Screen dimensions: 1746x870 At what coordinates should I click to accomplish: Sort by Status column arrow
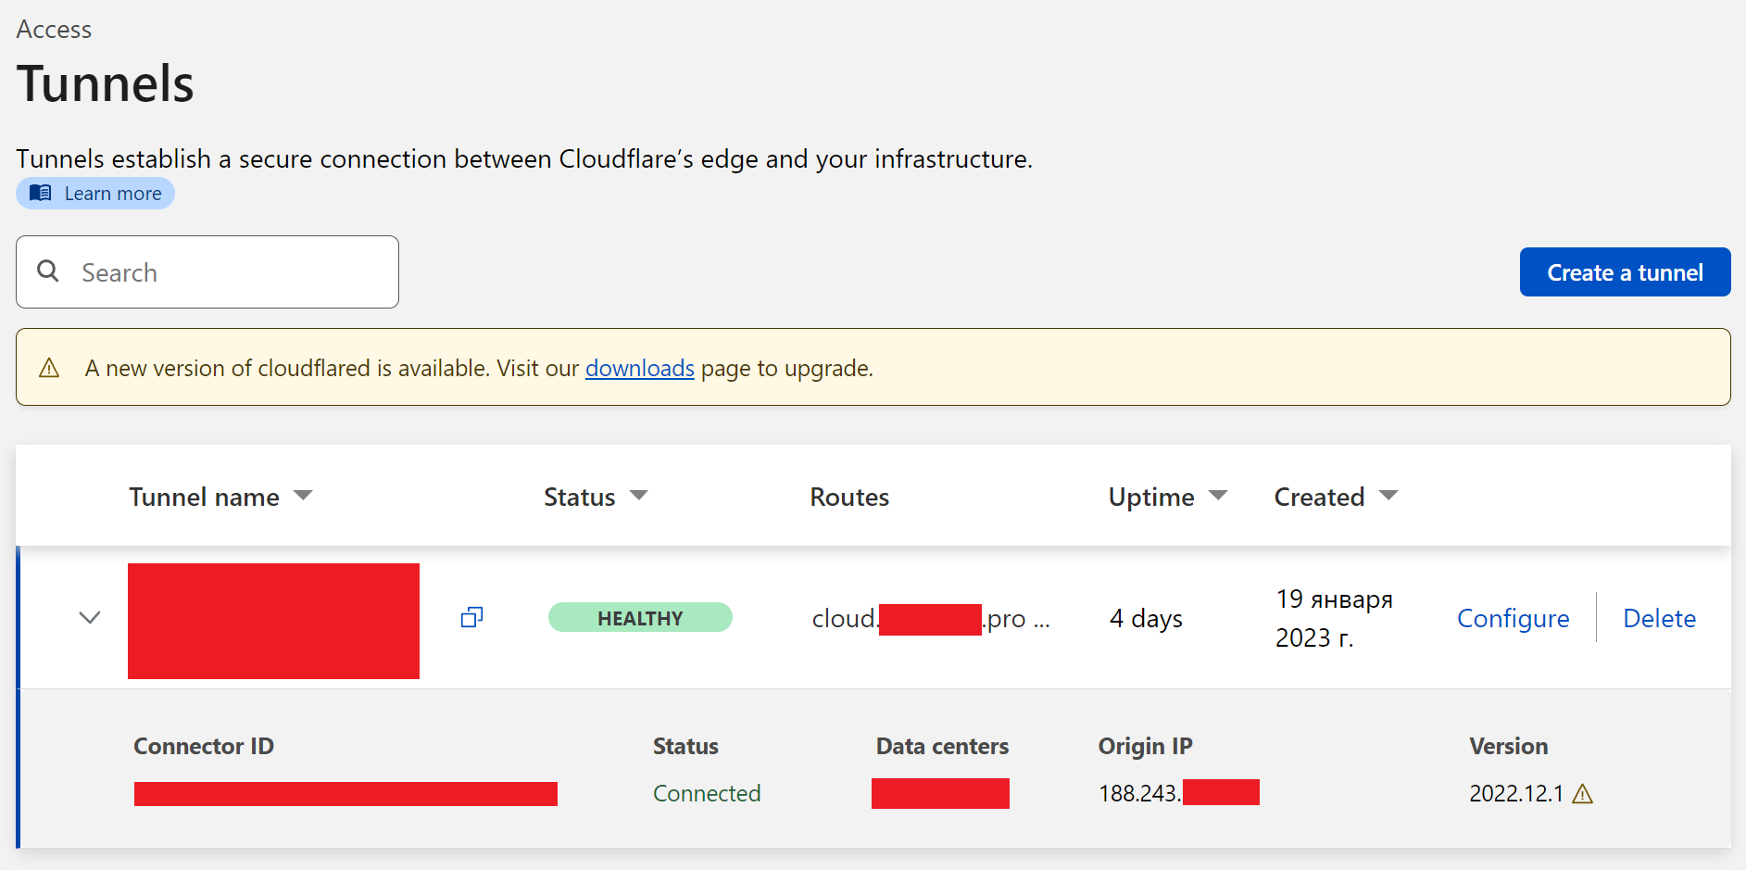coord(638,496)
